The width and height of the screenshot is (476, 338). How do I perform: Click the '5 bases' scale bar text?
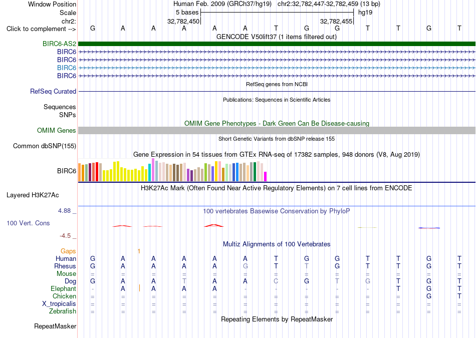tap(187, 13)
